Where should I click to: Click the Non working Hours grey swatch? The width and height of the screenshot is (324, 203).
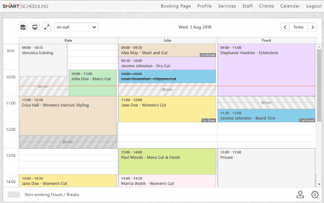pos(13,194)
